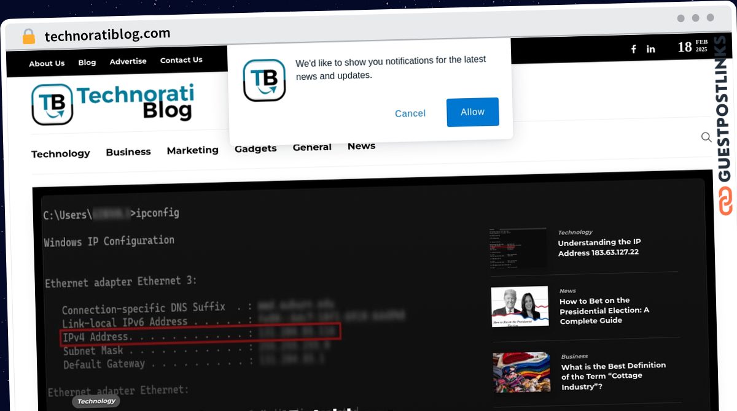Open the Contact Us page
The width and height of the screenshot is (737, 411).
pyautogui.click(x=181, y=60)
